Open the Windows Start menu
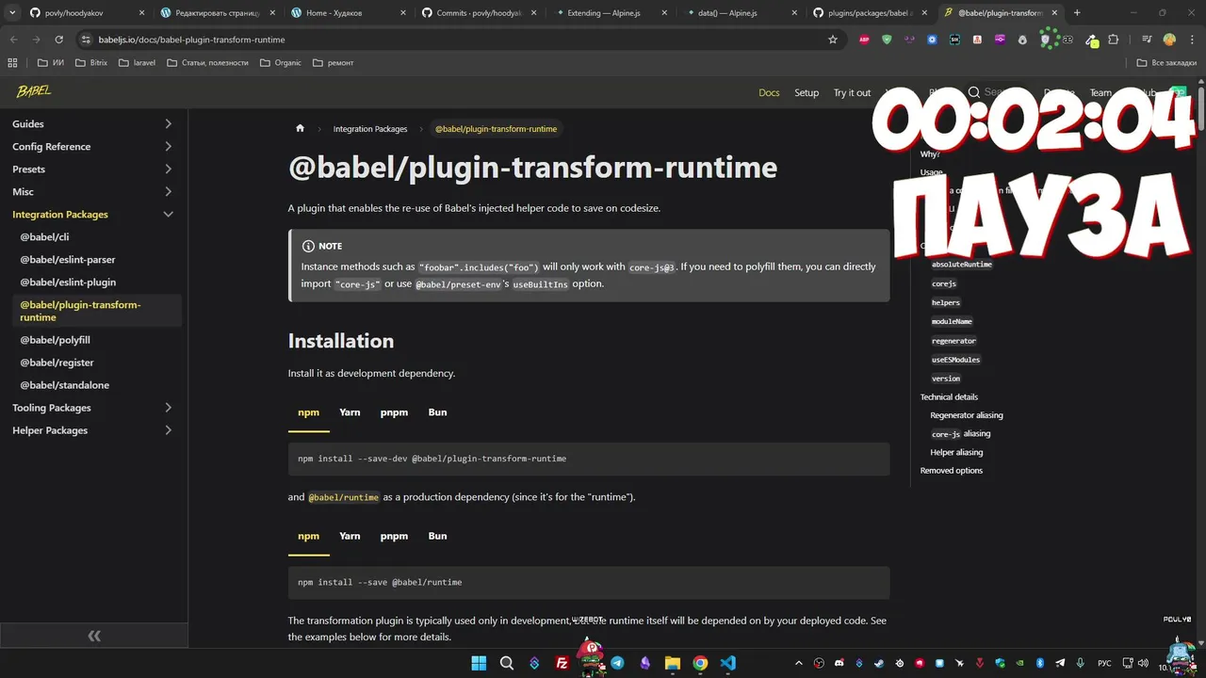The height and width of the screenshot is (678, 1206). [x=479, y=663]
